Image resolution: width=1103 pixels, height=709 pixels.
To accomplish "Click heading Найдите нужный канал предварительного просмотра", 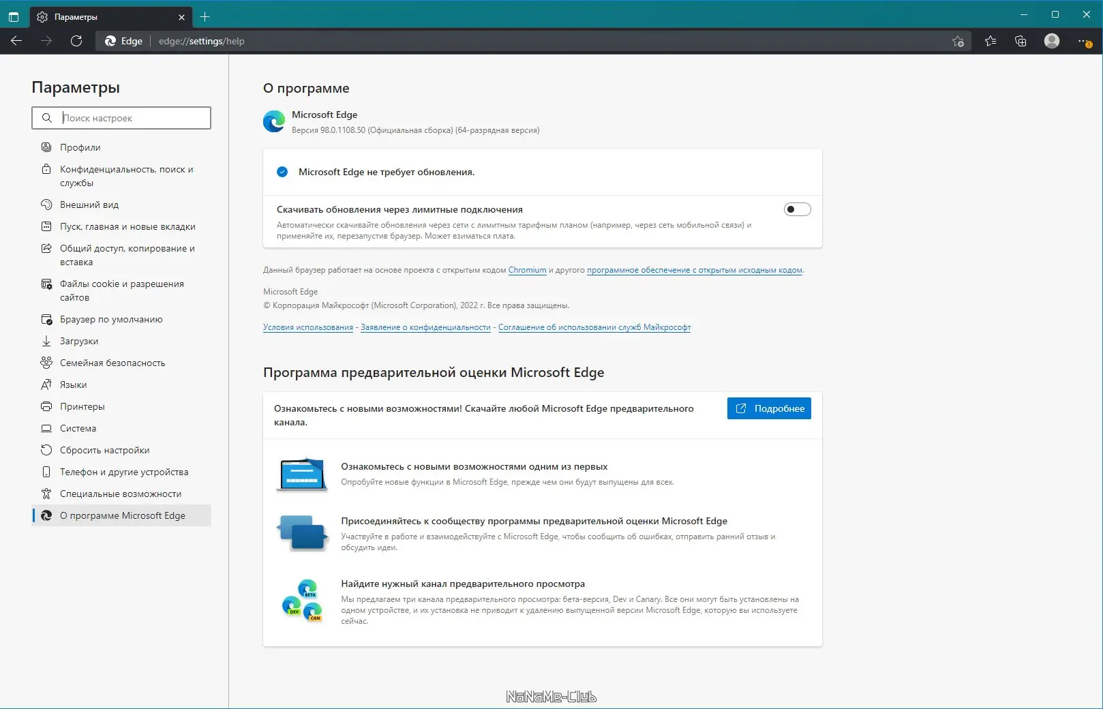I will click(x=463, y=584).
